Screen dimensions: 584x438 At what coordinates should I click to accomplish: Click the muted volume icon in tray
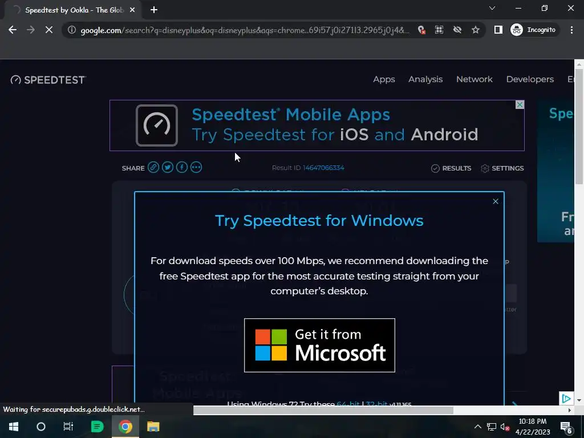[505, 427]
